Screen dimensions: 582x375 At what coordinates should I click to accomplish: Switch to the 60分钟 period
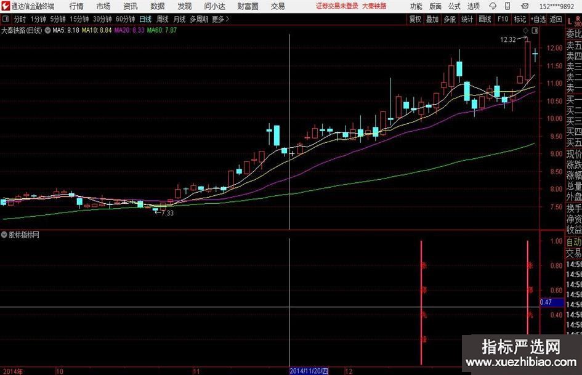[x=125, y=19]
